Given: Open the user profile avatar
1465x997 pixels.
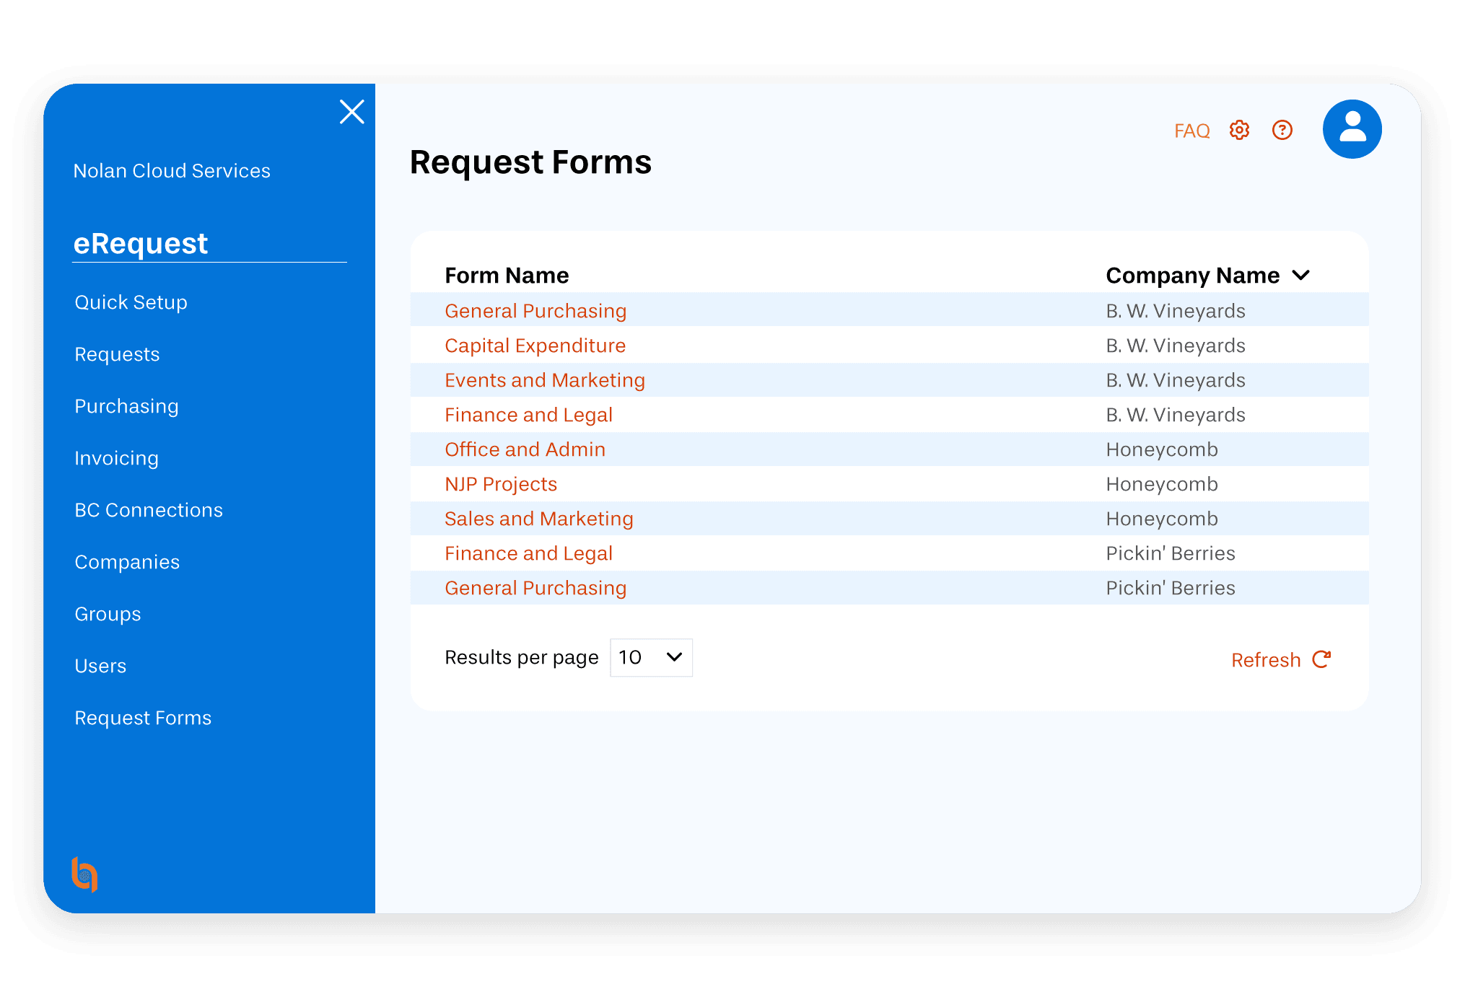Looking at the screenshot, I should [x=1352, y=129].
